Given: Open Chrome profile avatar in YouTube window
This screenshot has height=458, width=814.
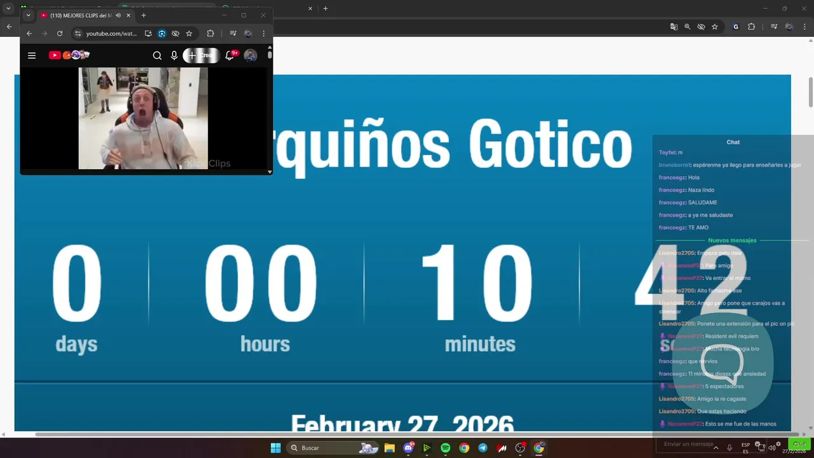Looking at the screenshot, I should click(248, 33).
